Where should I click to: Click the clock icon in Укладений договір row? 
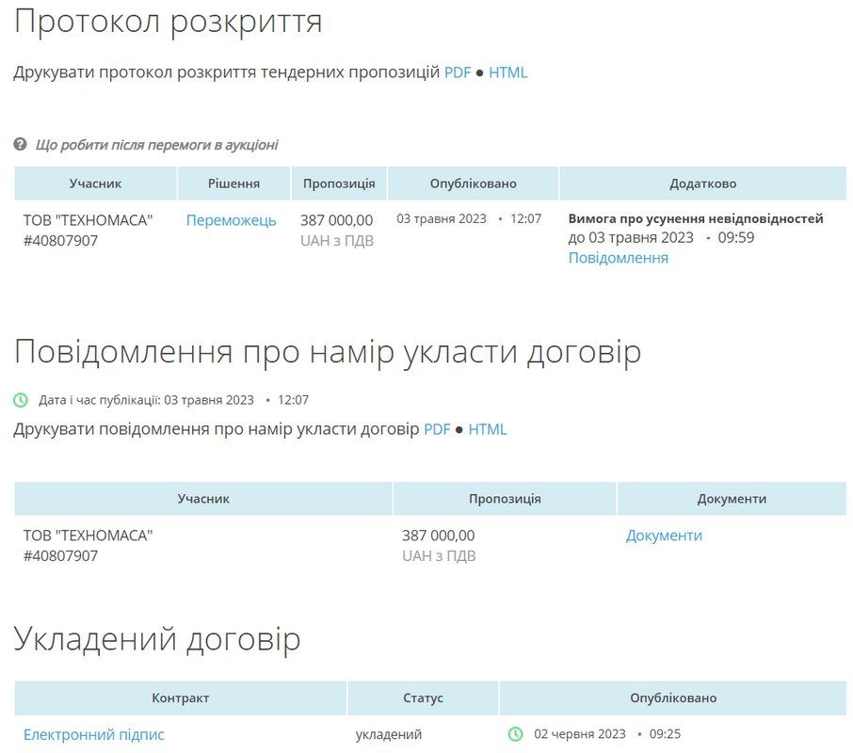click(x=513, y=731)
